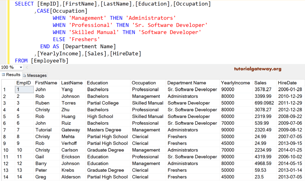Viewport: 305px width, 181px height.
Task: Select the FirstName column header
Action: click(46, 83)
